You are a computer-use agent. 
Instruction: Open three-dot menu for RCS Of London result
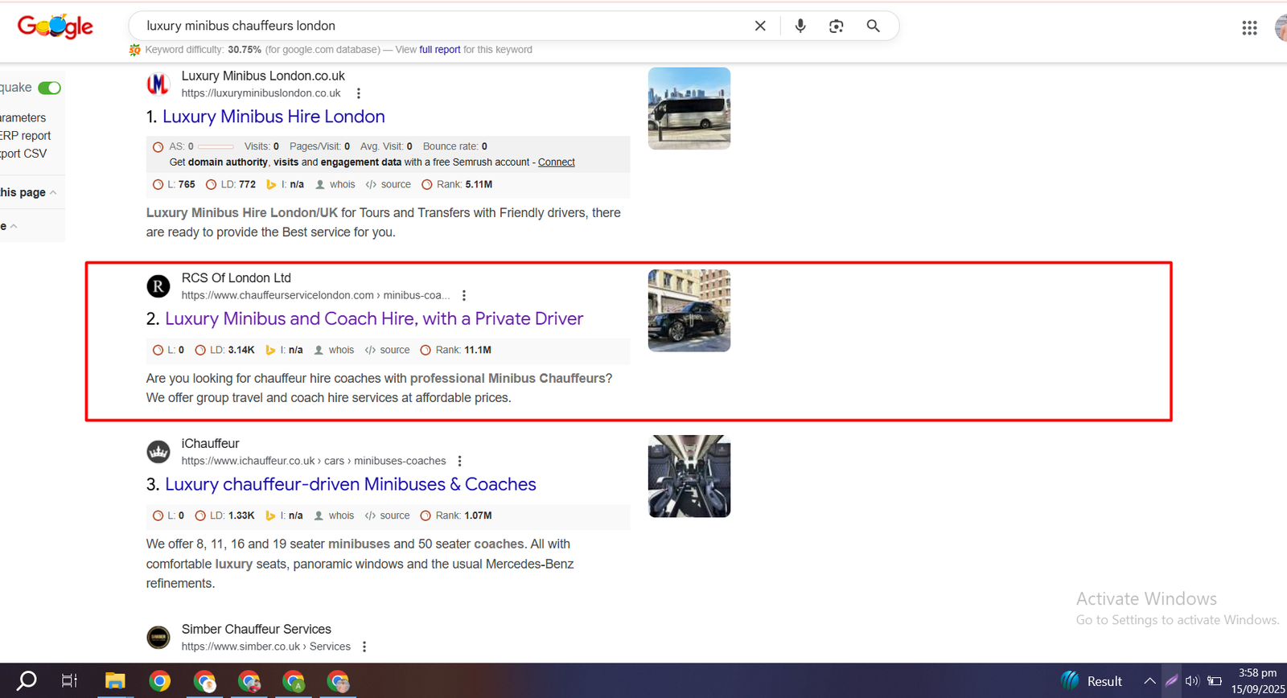point(464,295)
